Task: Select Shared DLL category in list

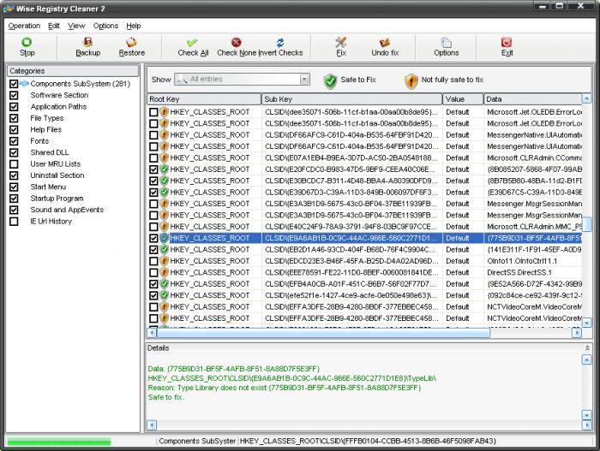Action: (x=51, y=152)
